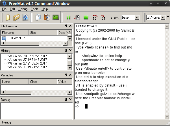Image resolution: width=170 pixels, height=126 pixels.
Task: Open the Debug menu
Action: [23, 9]
